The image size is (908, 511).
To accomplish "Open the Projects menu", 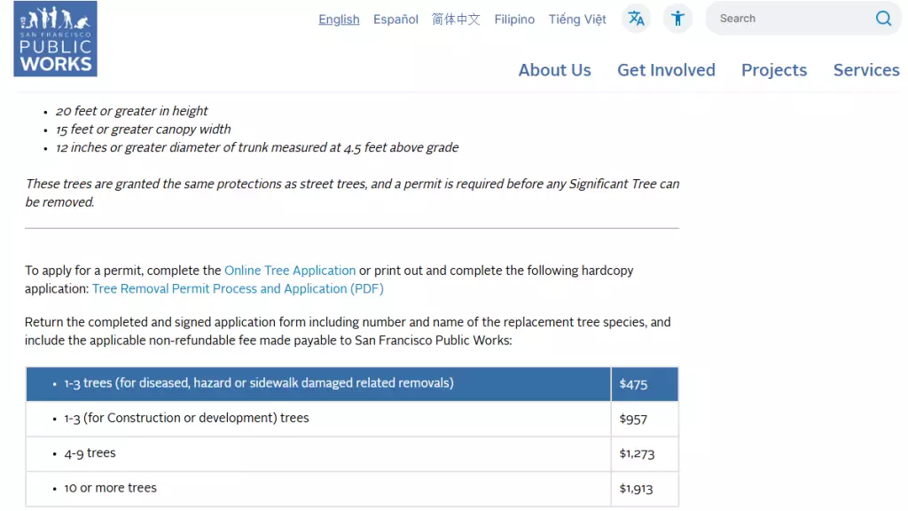I will (x=774, y=70).
